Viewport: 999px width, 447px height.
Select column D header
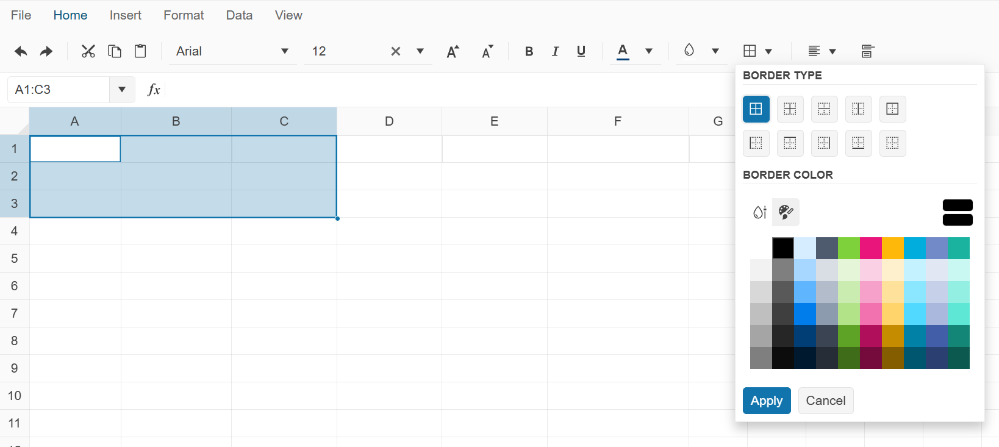click(x=389, y=121)
